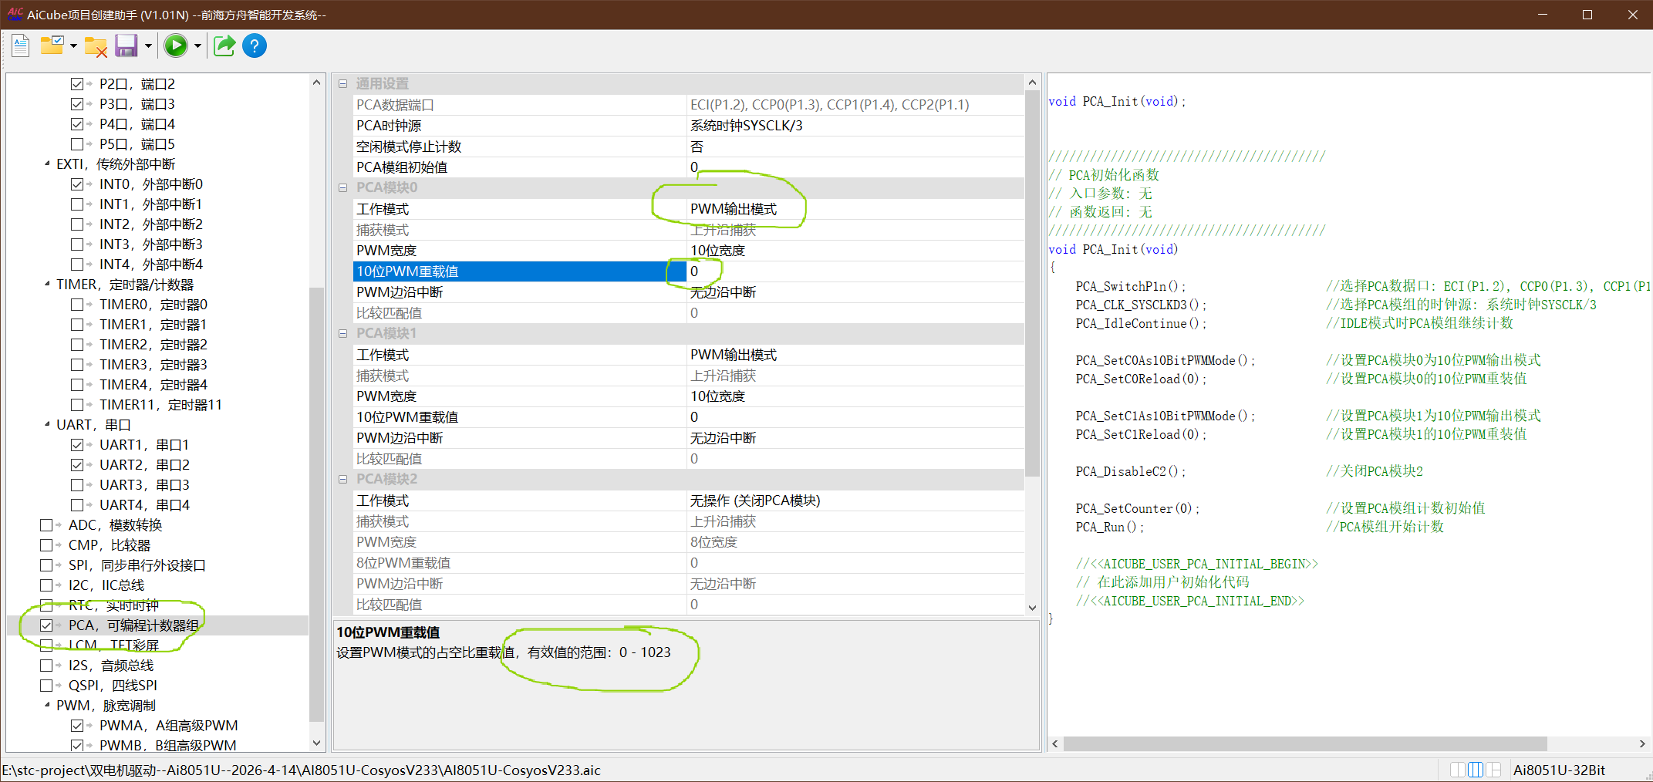Select I2S 音频总线 tree item
Image resolution: width=1653 pixels, height=782 pixels.
click(x=111, y=666)
